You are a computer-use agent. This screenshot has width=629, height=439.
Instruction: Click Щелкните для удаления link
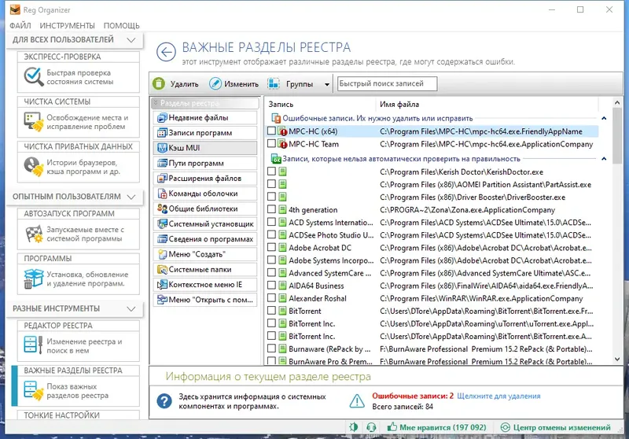pyautogui.click(x=498, y=396)
